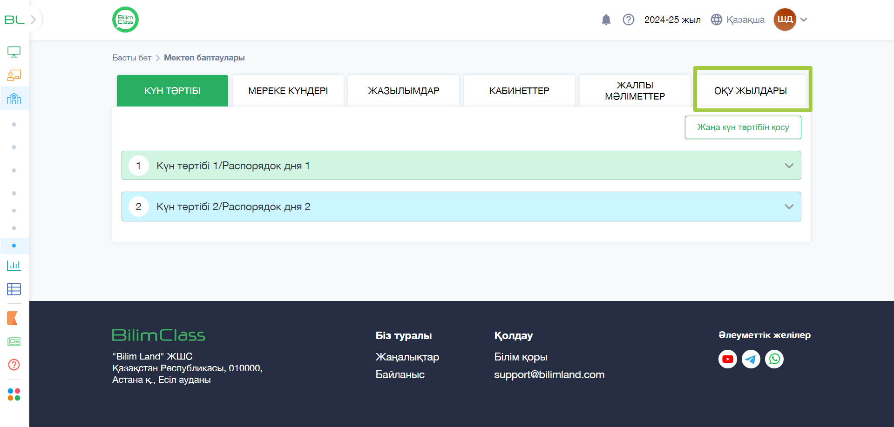Switch to the МЕРЕКЕ КҮНДЕРІ tab

288,91
